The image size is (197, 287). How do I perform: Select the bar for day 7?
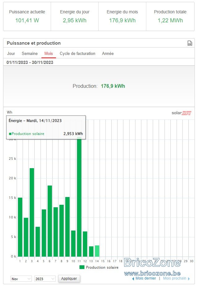[x=56, y=232]
